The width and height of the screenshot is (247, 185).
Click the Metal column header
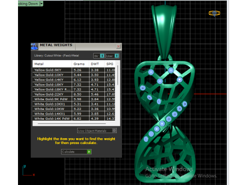click(x=52, y=64)
